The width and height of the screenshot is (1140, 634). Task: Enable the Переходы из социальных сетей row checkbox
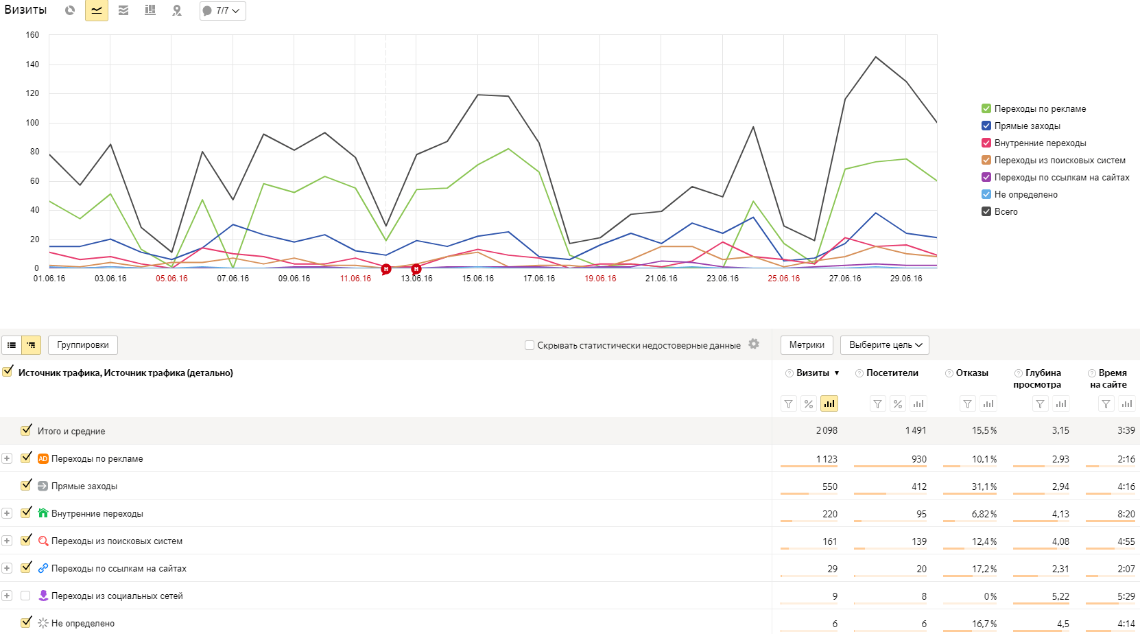tap(26, 596)
